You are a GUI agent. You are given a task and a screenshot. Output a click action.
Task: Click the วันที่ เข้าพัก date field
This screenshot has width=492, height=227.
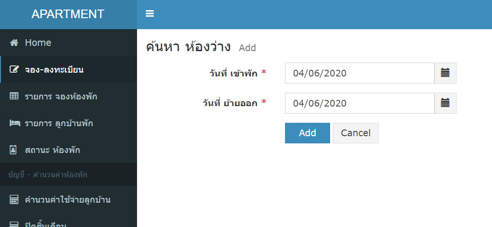point(360,73)
